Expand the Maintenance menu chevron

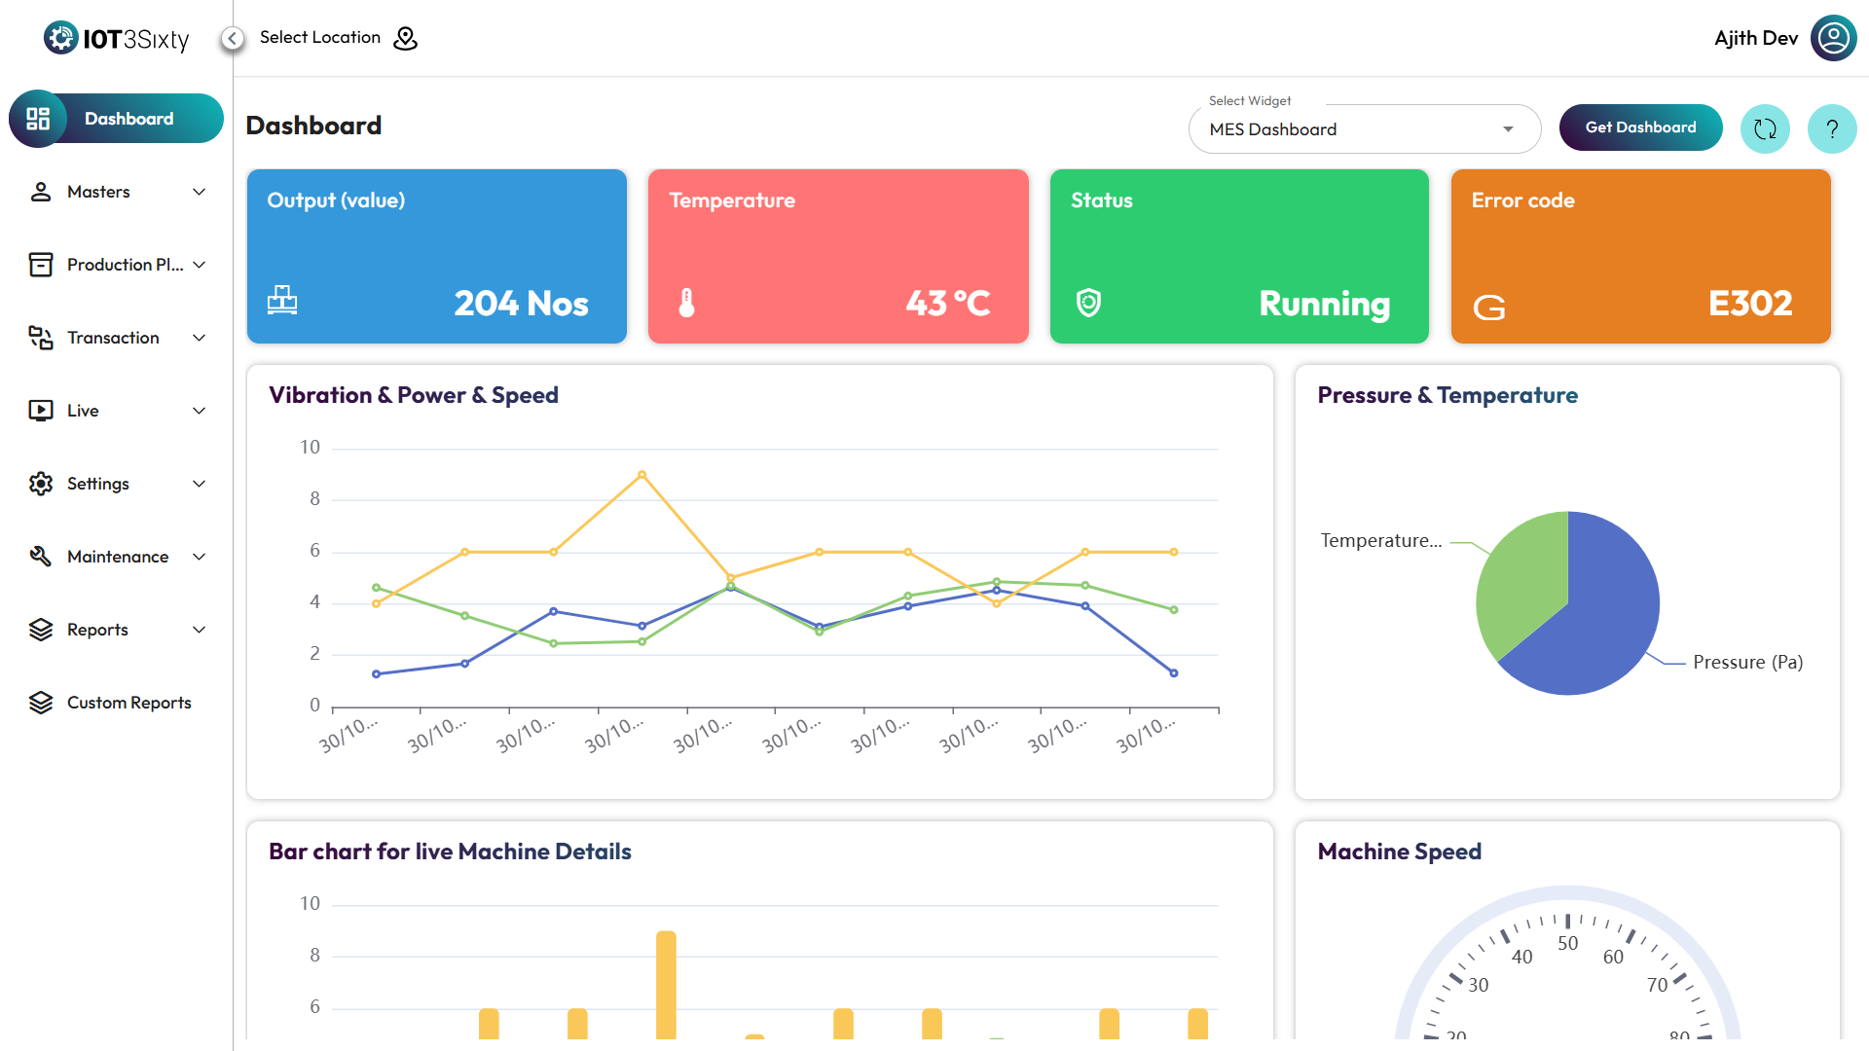click(x=200, y=557)
